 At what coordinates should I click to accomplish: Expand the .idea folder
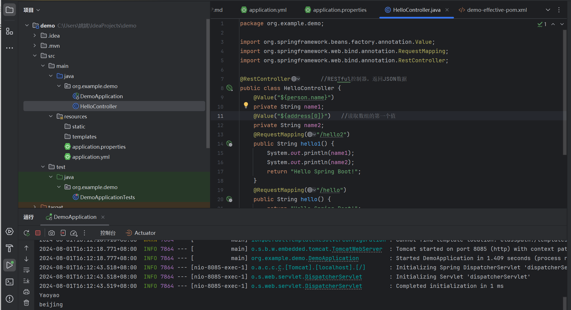[x=34, y=36]
